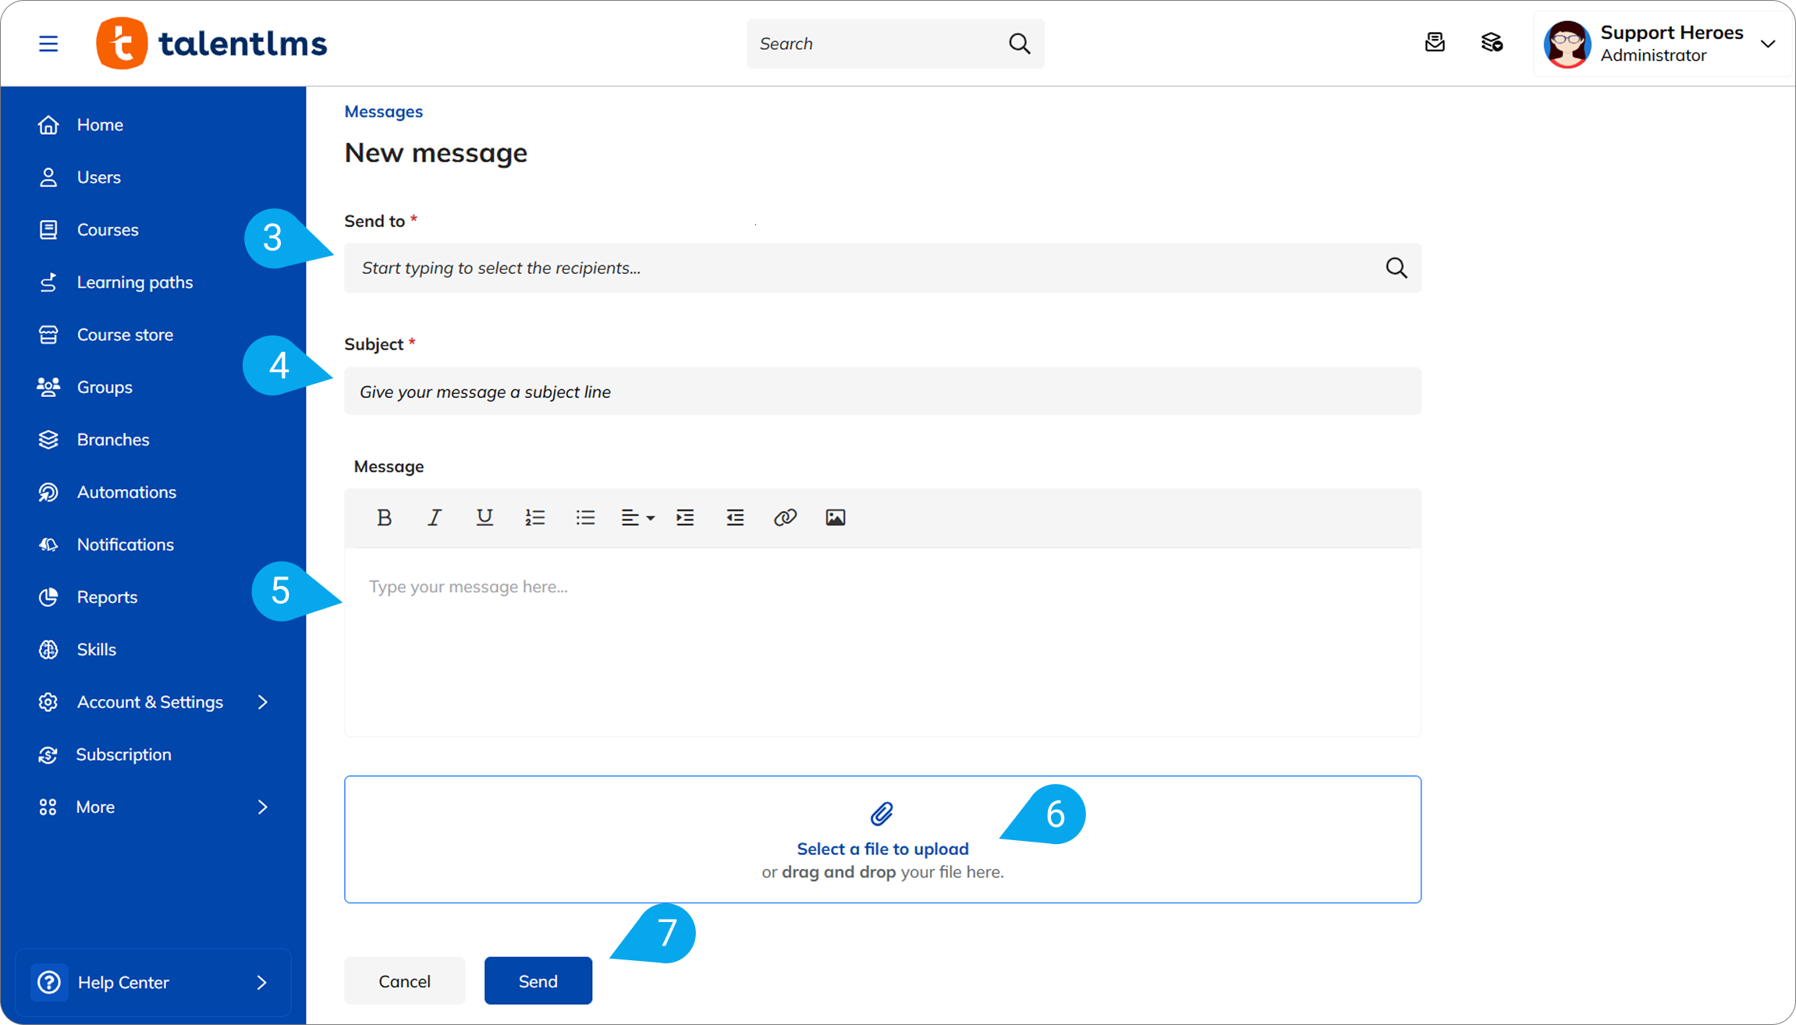
Task: Insert a numbered list
Action: pos(534,517)
